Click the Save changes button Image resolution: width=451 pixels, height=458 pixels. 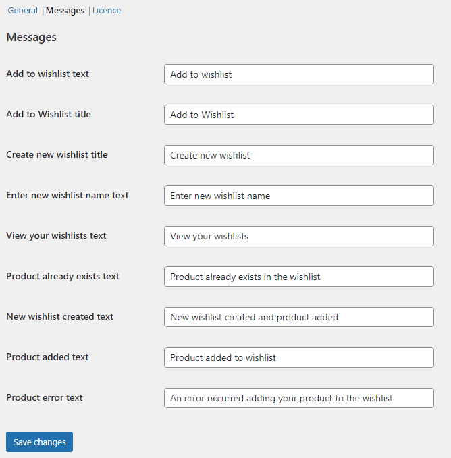click(39, 442)
